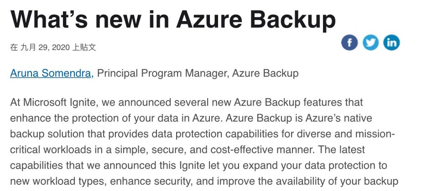This screenshot has width=438, height=191.
Task: Click the words "your backup" ending the text
Action: (x=369, y=181)
